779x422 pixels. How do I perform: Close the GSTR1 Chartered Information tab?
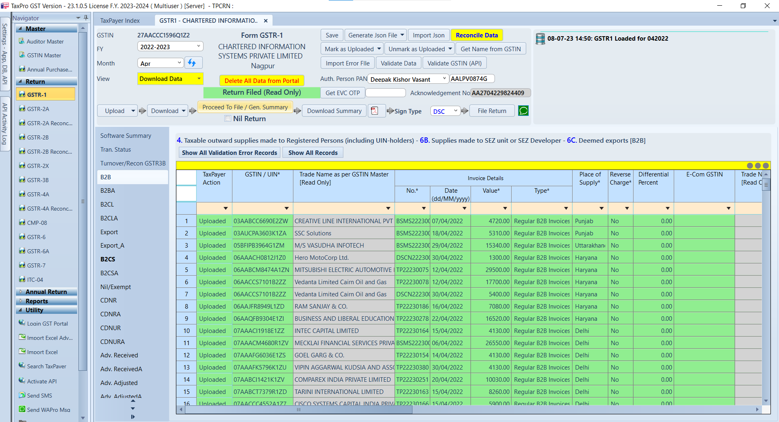(x=266, y=21)
